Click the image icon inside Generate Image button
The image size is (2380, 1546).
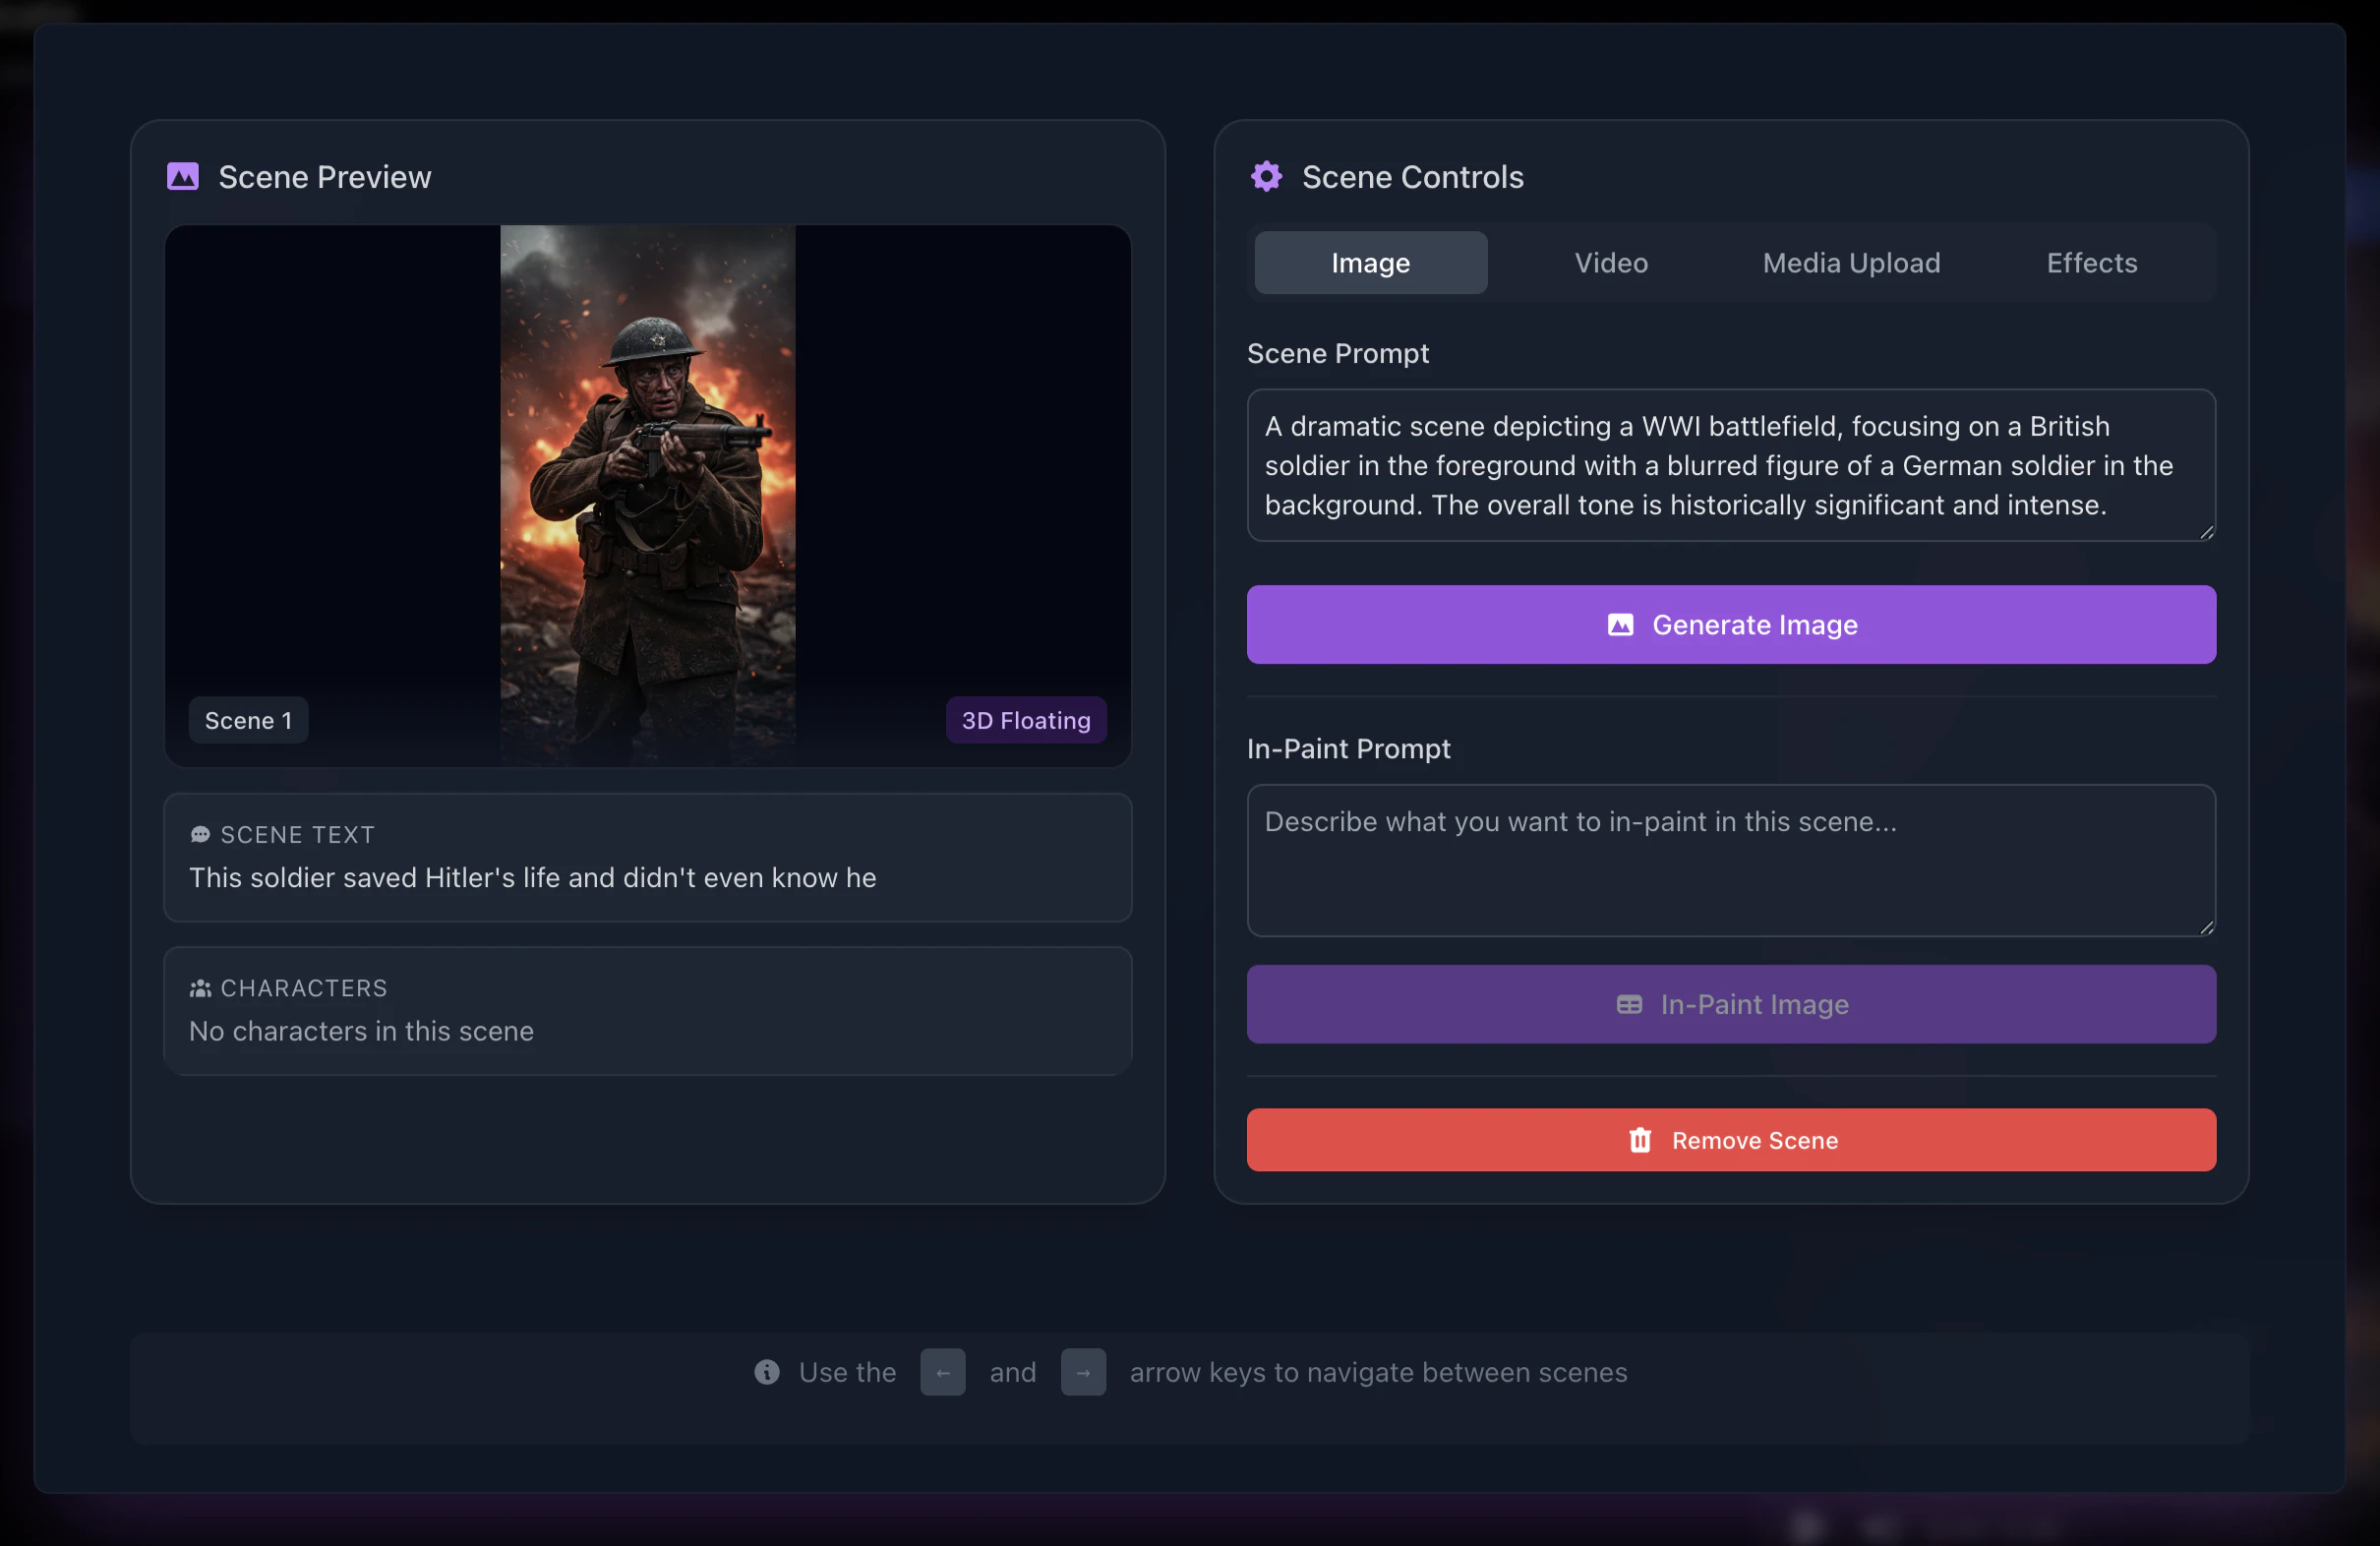coord(1621,625)
